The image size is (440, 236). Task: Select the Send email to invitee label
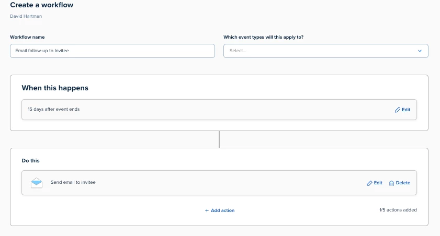coord(73,182)
